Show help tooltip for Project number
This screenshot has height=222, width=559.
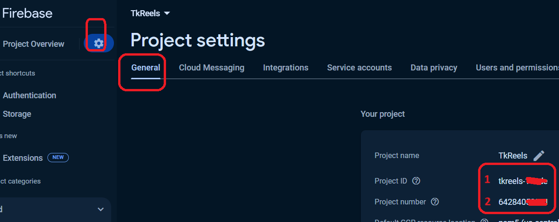(435, 202)
